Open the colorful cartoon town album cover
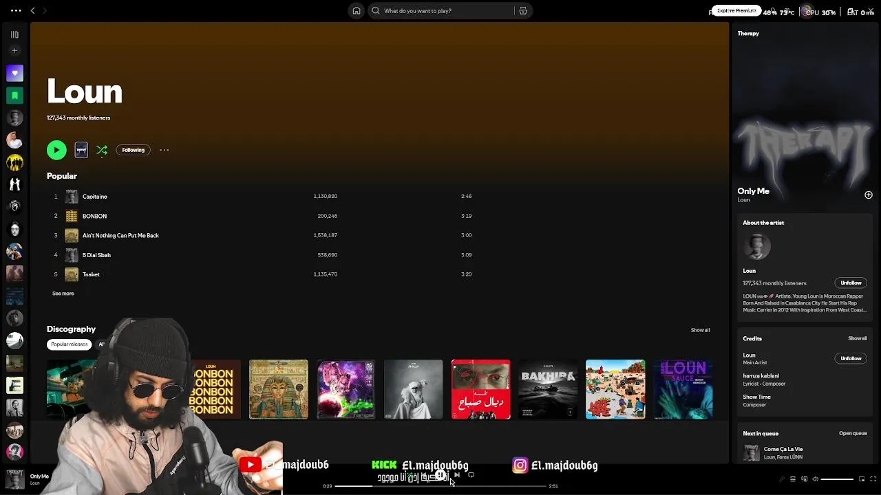Image resolution: width=881 pixels, height=495 pixels. coord(615,389)
